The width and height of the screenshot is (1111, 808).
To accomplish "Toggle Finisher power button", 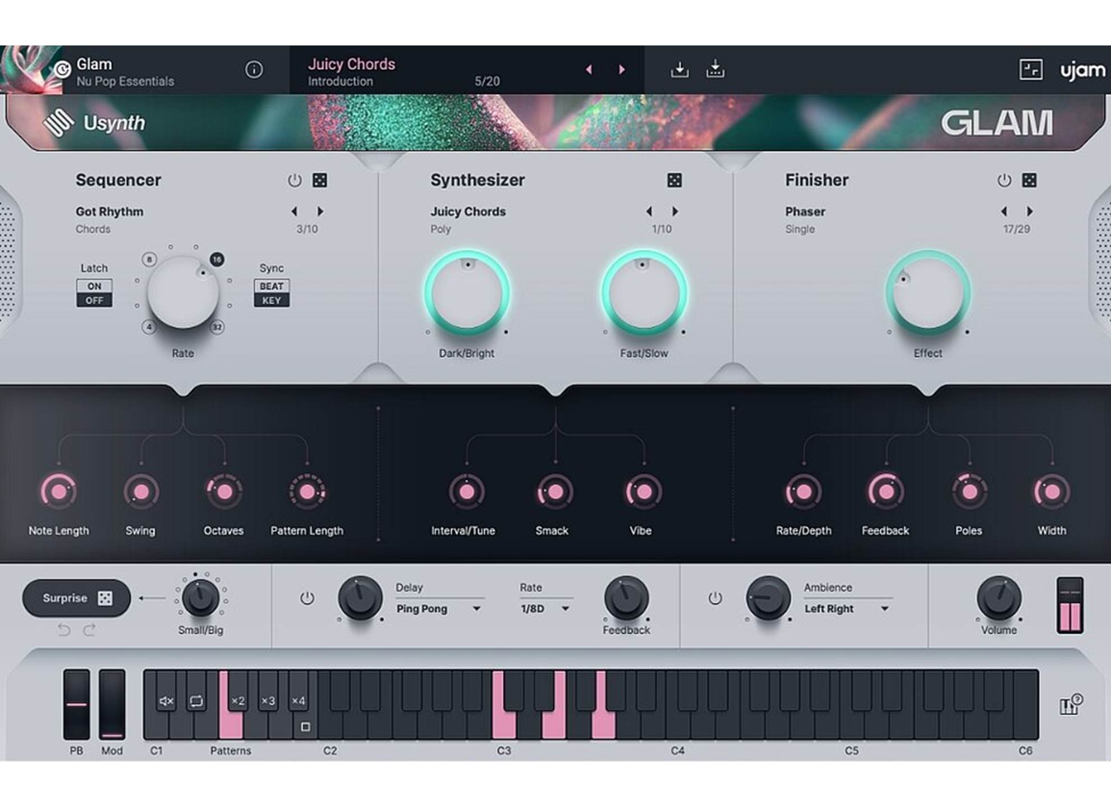I will point(1004,180).
